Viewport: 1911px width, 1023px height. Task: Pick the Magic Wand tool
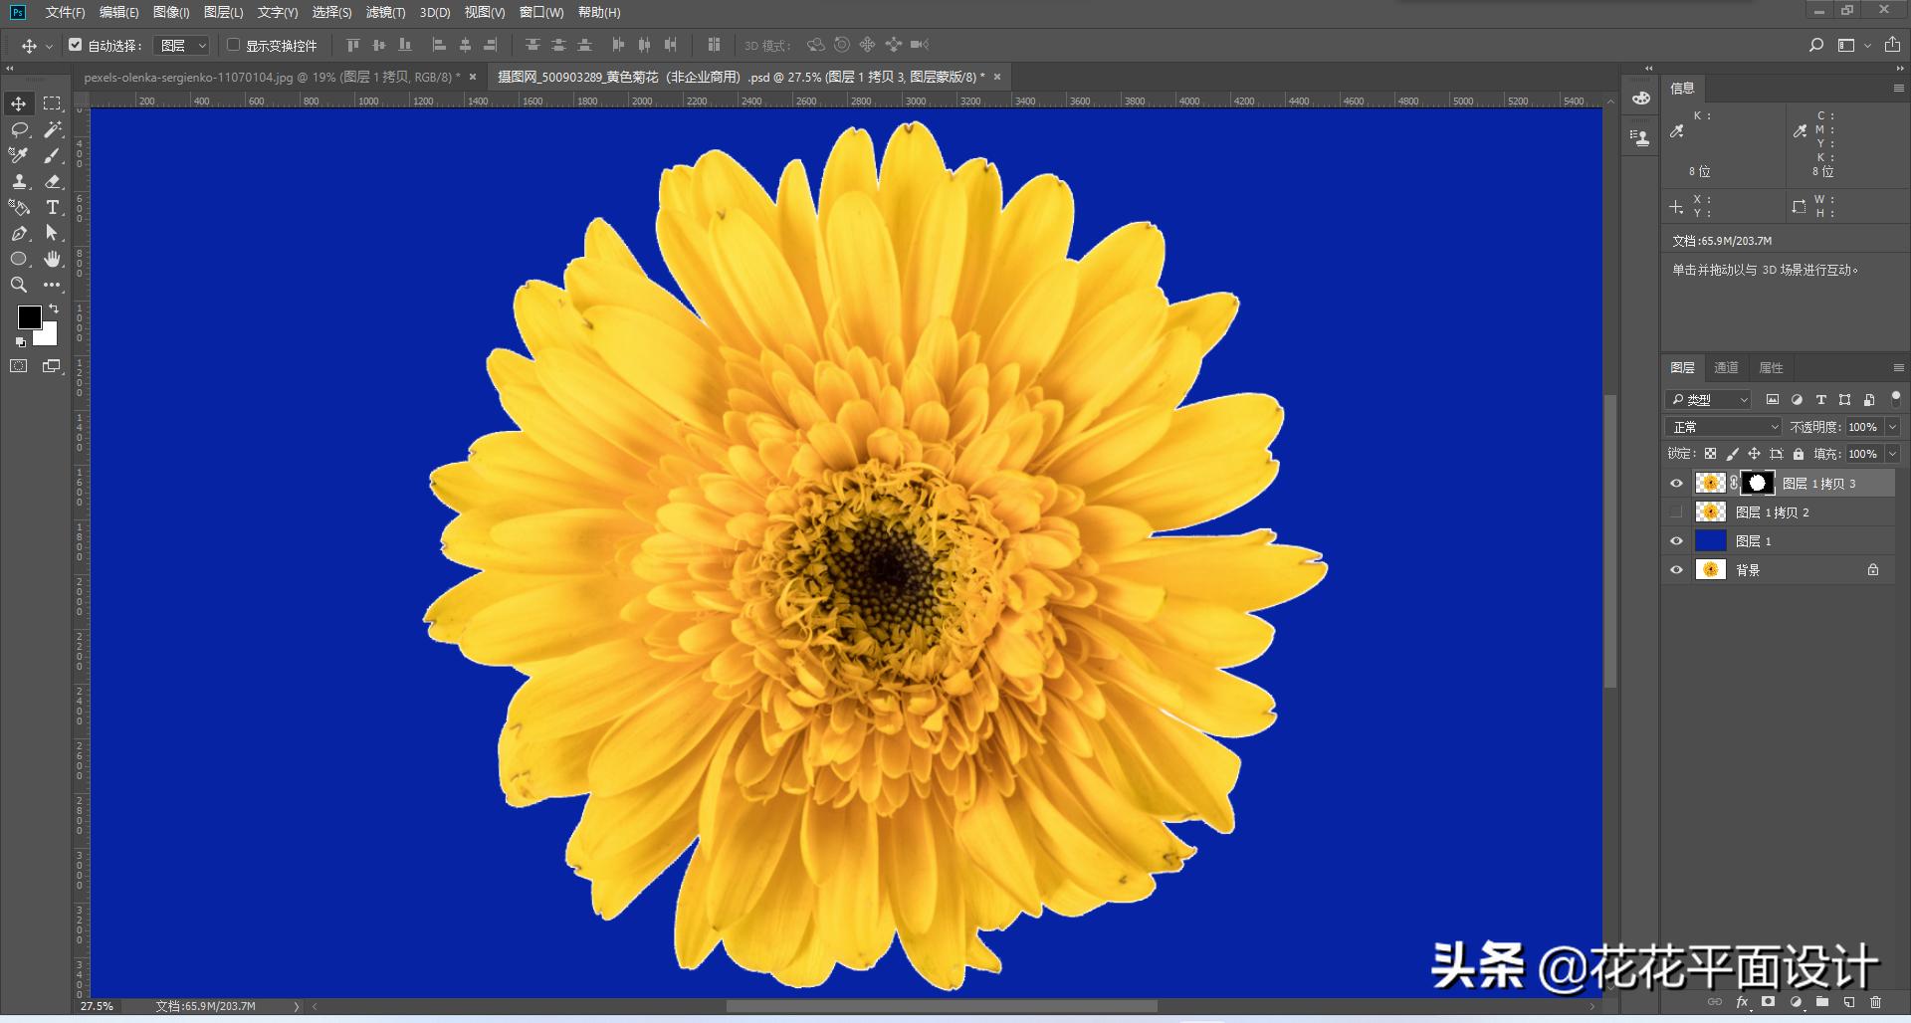(x=52, y=129)
